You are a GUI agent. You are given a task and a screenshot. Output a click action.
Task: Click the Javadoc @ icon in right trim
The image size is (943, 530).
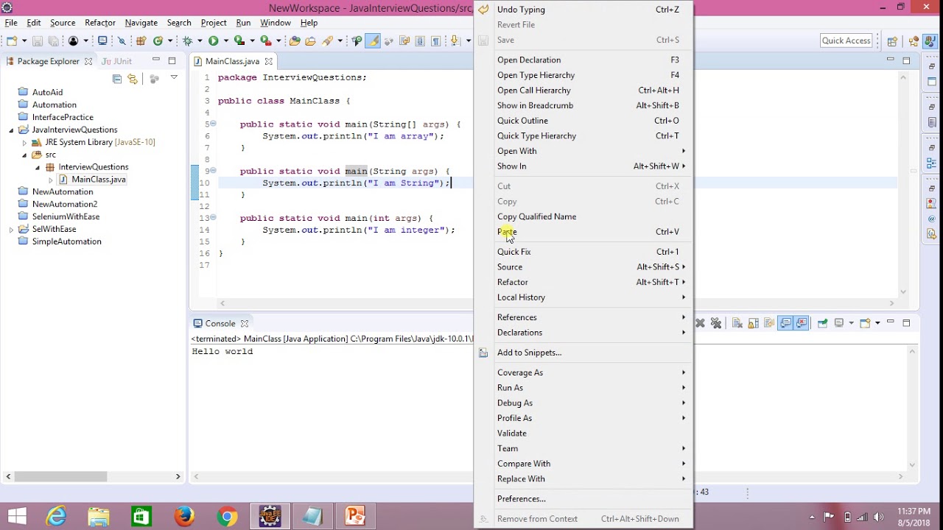click(932, 220)
